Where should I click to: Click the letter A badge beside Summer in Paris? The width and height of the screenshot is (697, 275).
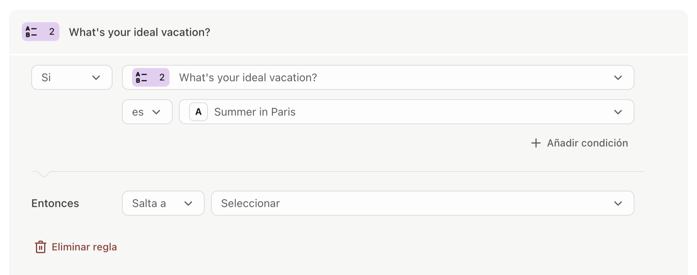198,112
